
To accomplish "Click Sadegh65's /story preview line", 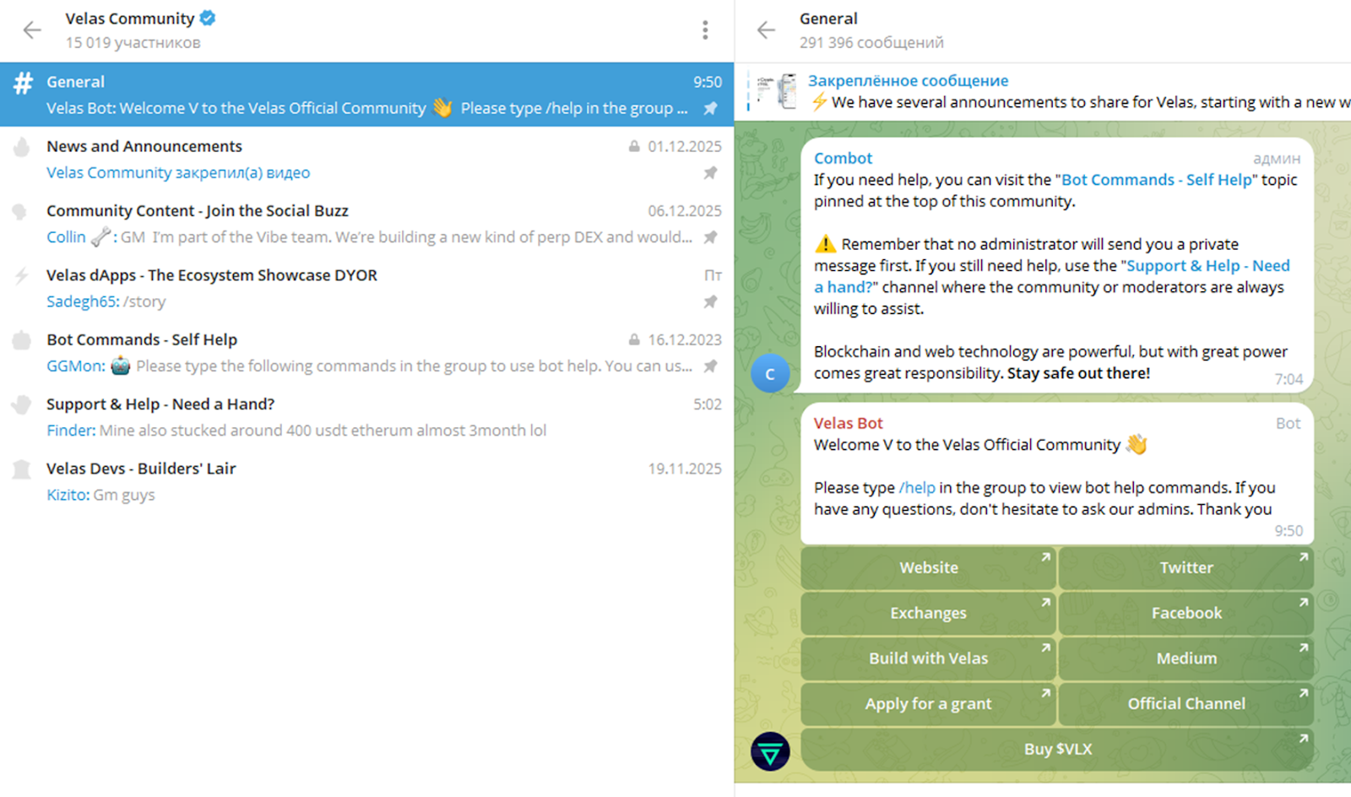I will pos(106,301).
